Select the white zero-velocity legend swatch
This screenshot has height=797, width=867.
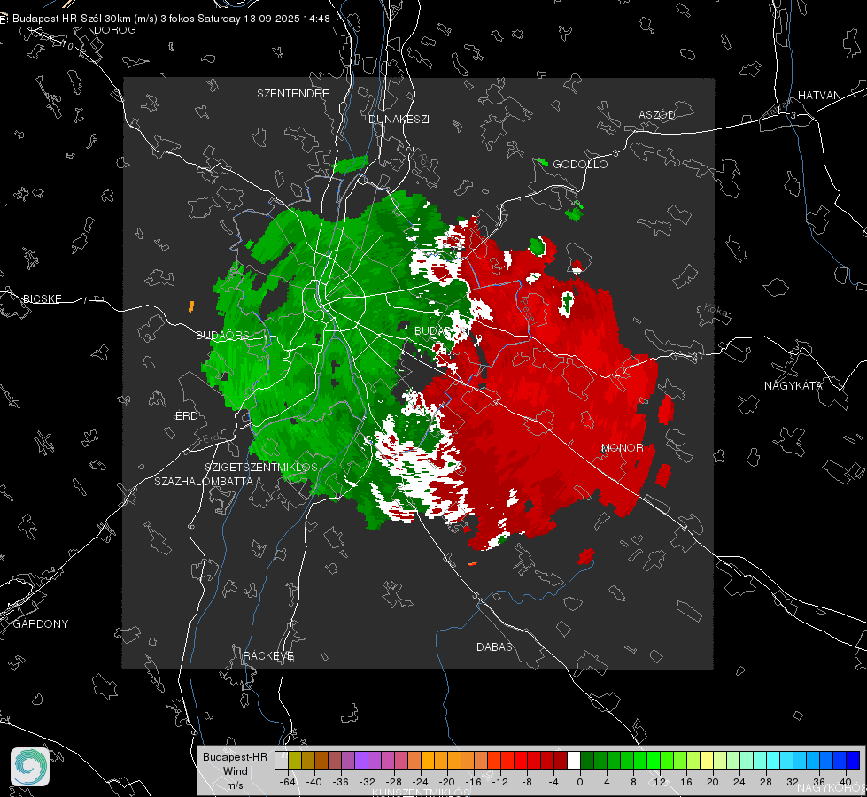pos(574,760)
